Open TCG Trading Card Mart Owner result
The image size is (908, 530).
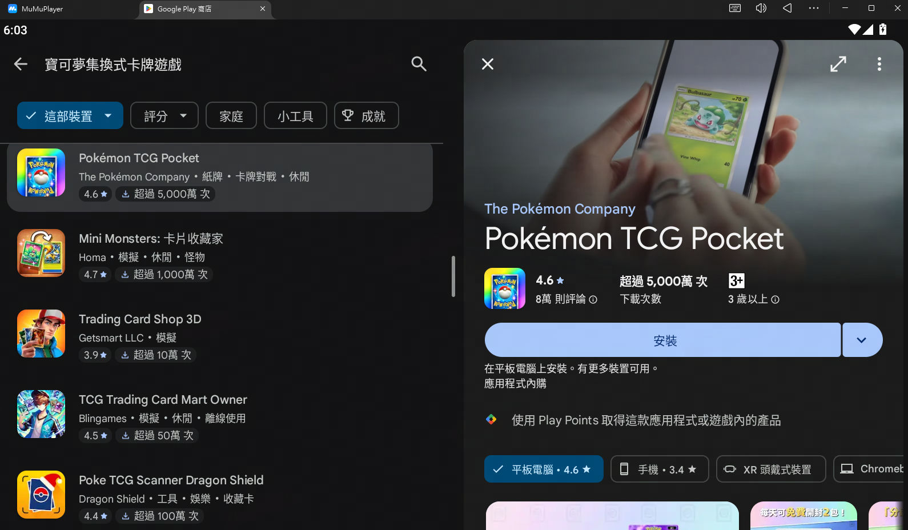click(163, 400)
